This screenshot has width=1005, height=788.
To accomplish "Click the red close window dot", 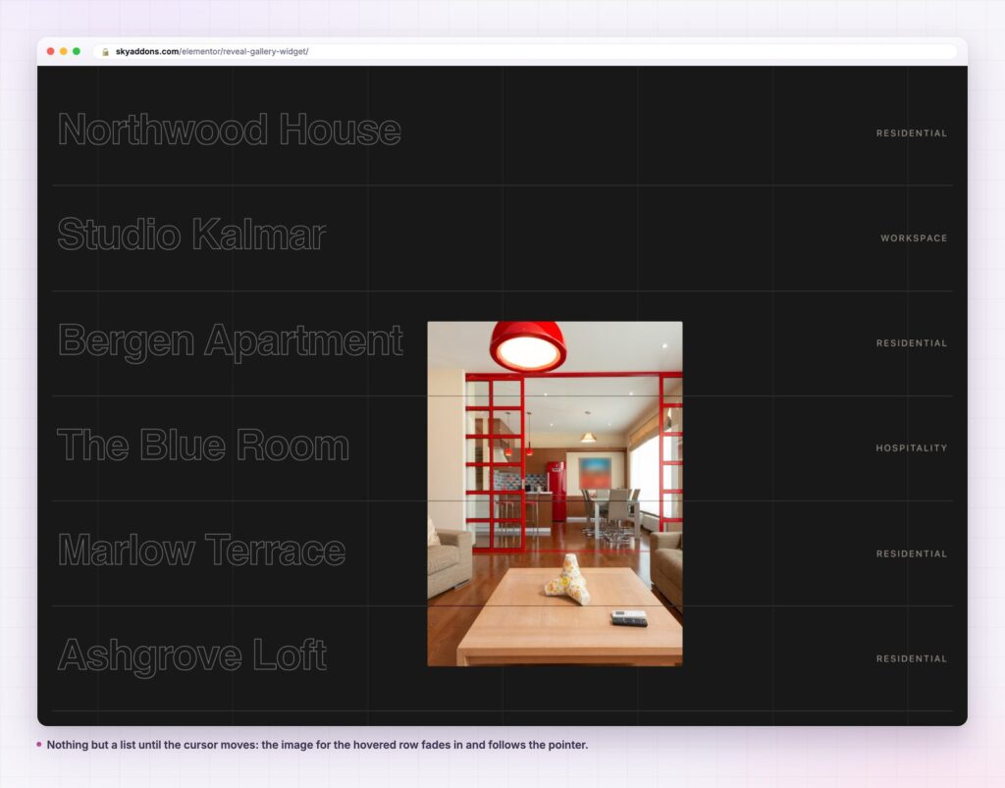I will click(x=51, y=51).
